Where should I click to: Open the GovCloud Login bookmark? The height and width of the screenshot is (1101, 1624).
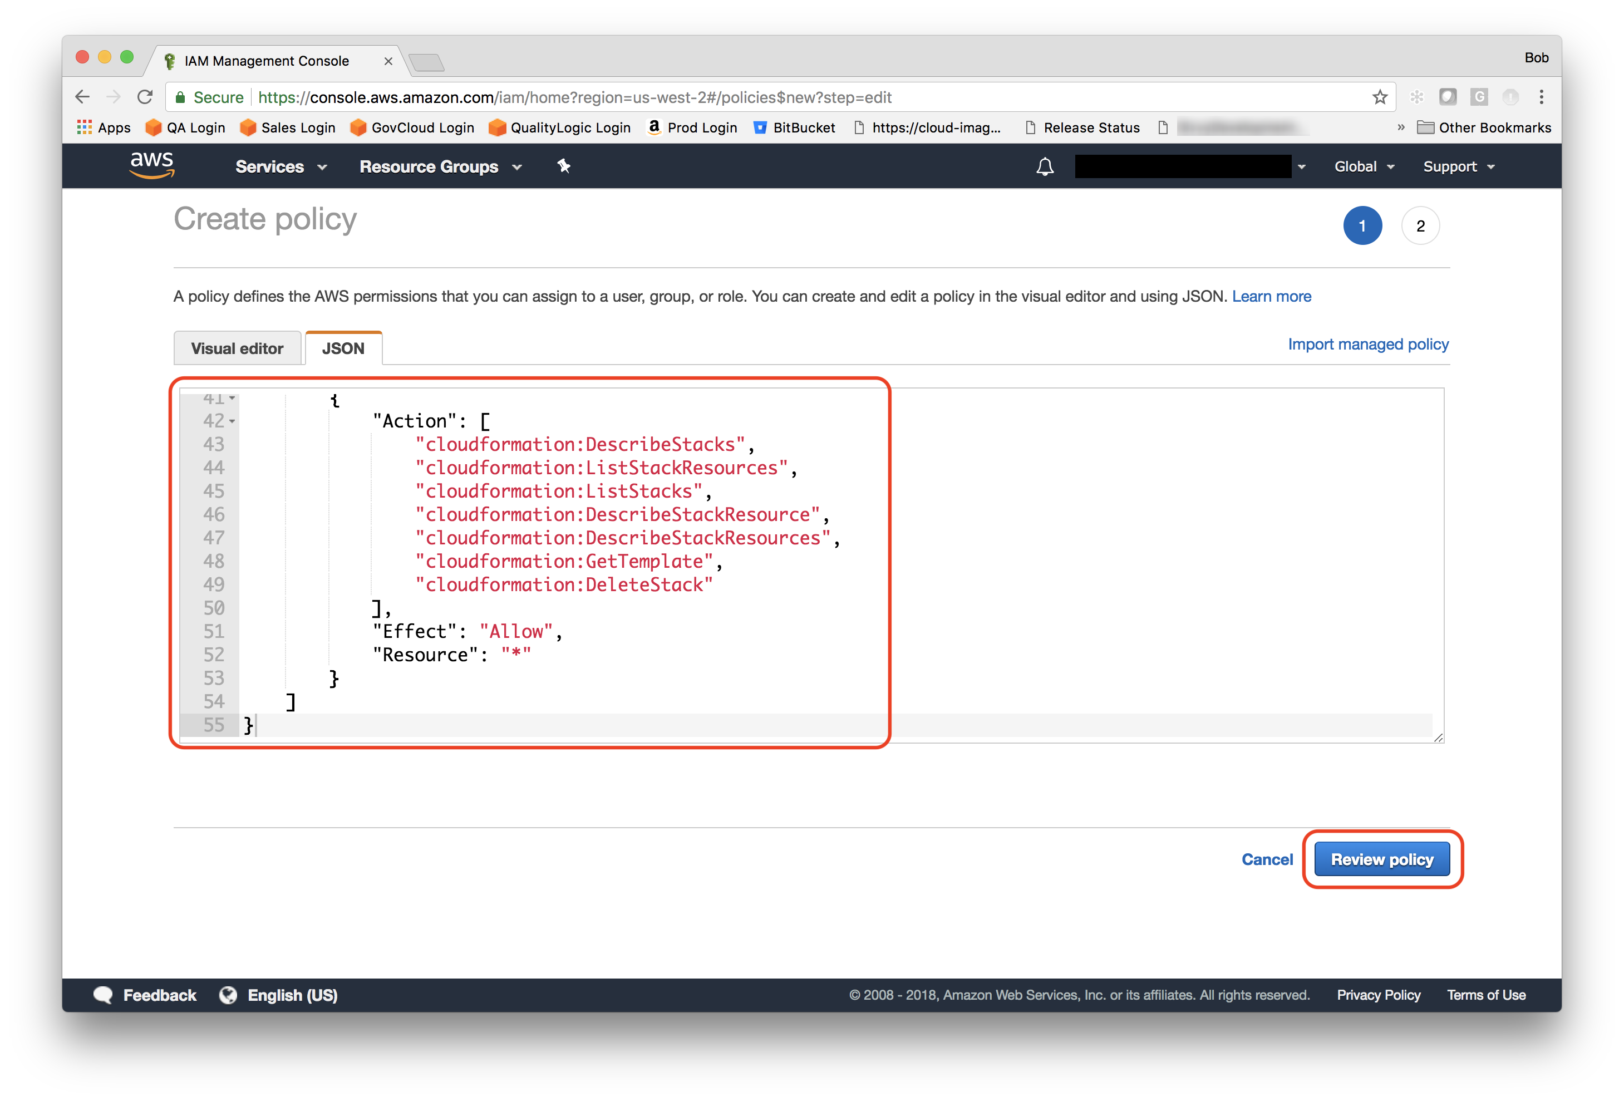(412, 127)
